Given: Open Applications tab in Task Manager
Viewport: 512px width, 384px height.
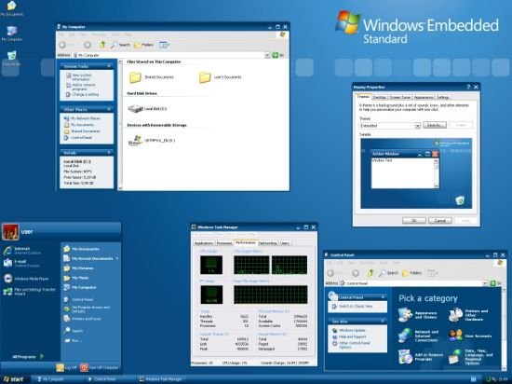Looking at the screenshot, I should [x=204, y=243].
